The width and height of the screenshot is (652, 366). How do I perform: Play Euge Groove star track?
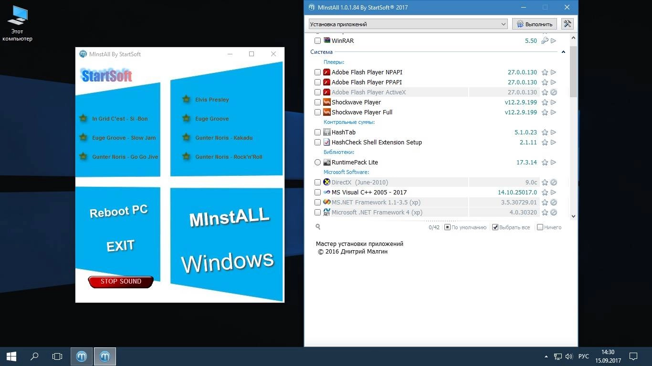click(x=186, y=119)
